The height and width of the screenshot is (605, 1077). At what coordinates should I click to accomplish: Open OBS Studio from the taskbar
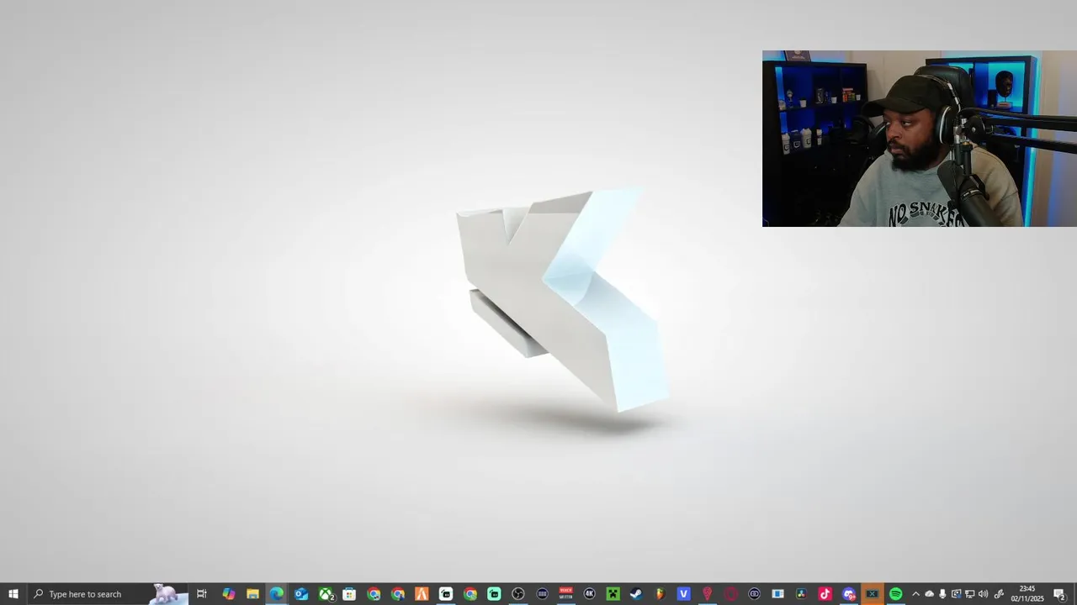(518, 594)
